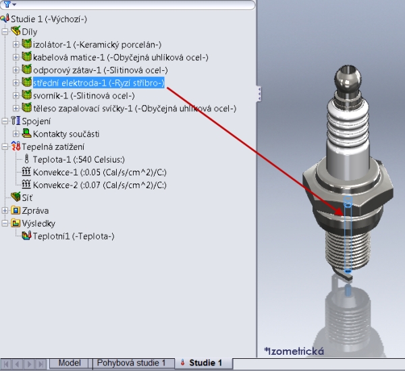The image size is (405, 371).
Task: Click the těleso zapalovací svíčky-1 part icon
Action: click(26, 108)
